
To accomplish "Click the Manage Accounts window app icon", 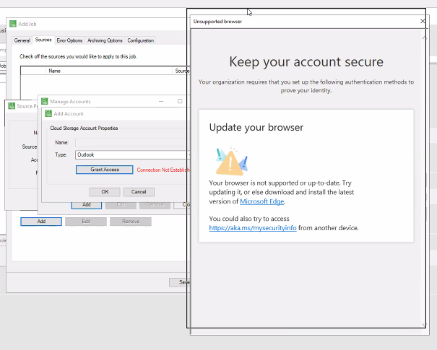I will pyautogui.click(x=45, y=101).
